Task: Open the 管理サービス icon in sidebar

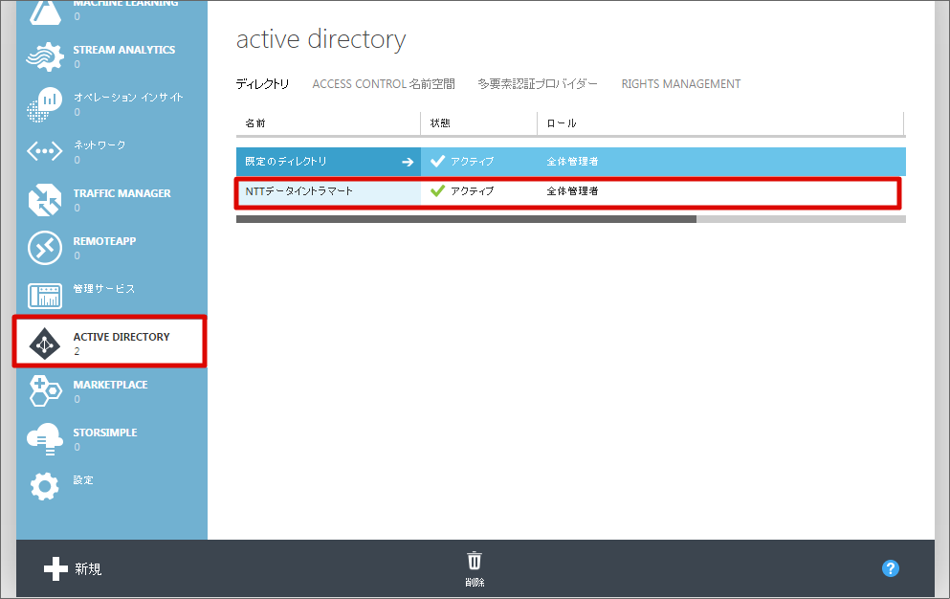Action: pyautogui.click(x=45, y=296)
